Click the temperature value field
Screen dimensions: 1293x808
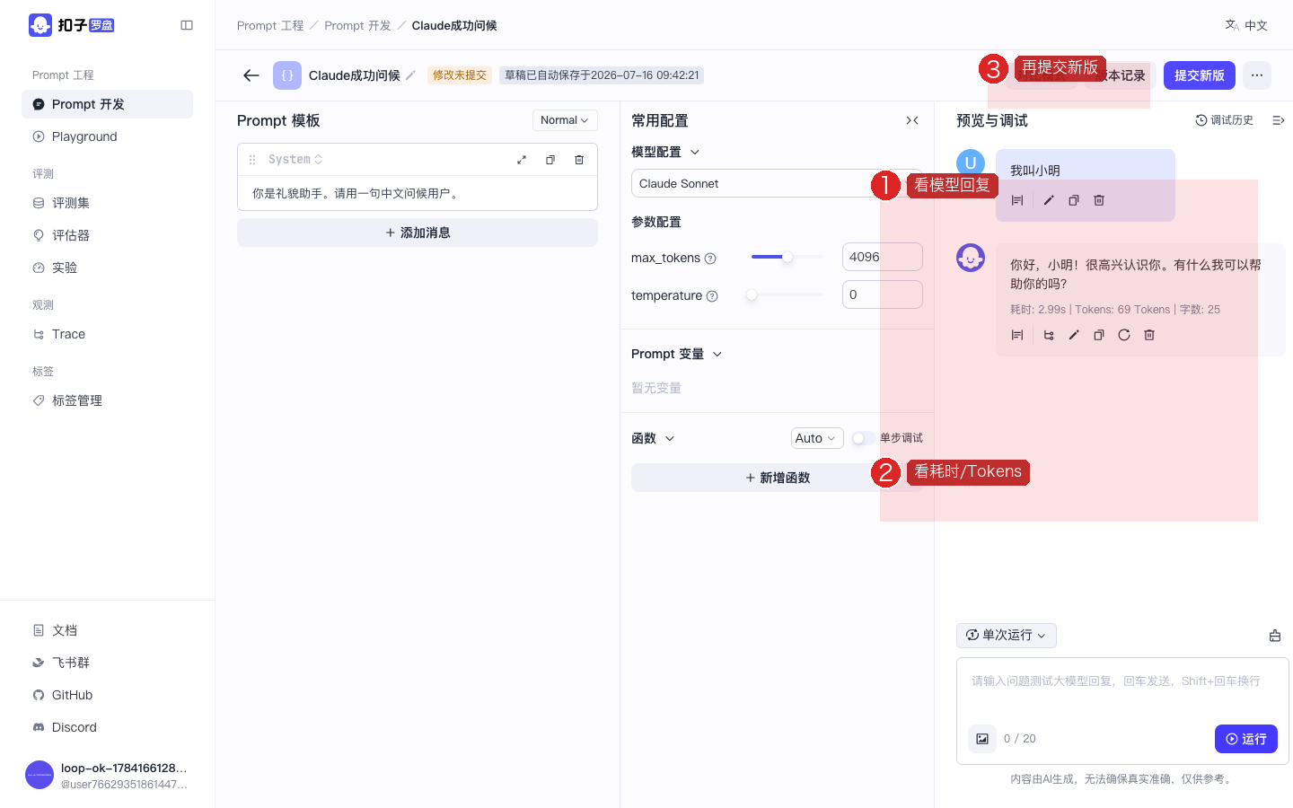click(x=883, y=294)
